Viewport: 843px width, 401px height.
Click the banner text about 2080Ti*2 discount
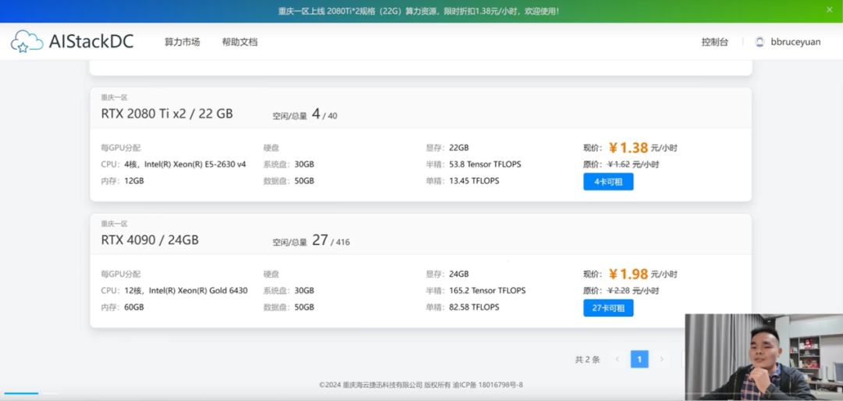(x=418, y=11)
